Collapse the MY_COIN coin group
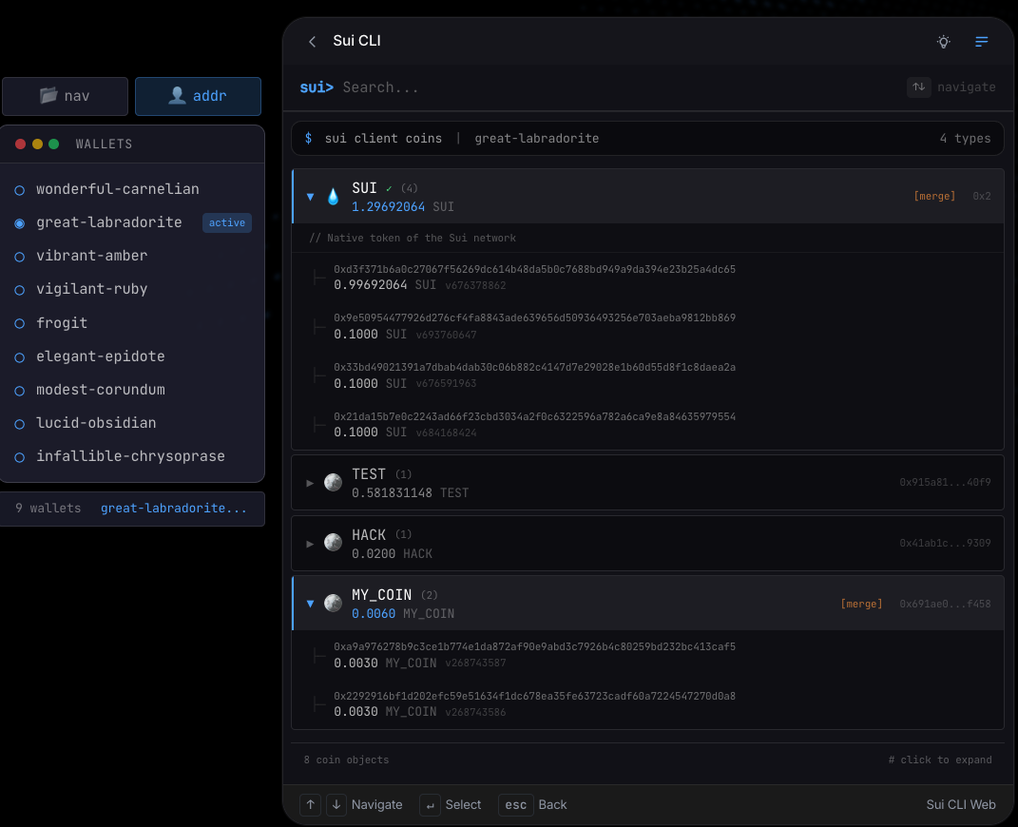The width and height of the screenshot is (1018, 827). point(310,603)
